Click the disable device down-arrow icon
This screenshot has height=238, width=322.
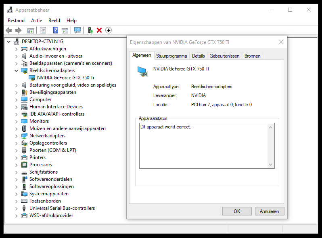tap(109, 30)
